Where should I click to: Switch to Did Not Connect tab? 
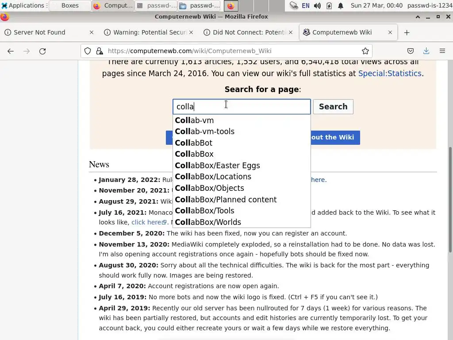pos(249,32)
